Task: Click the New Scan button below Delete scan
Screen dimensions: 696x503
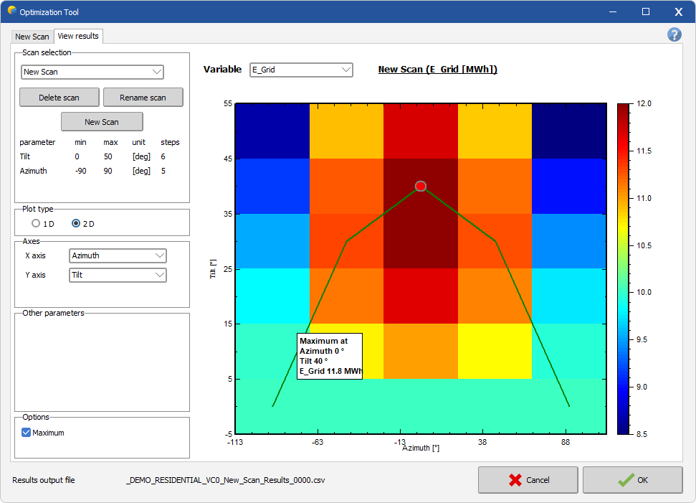Action: (102, 122)
